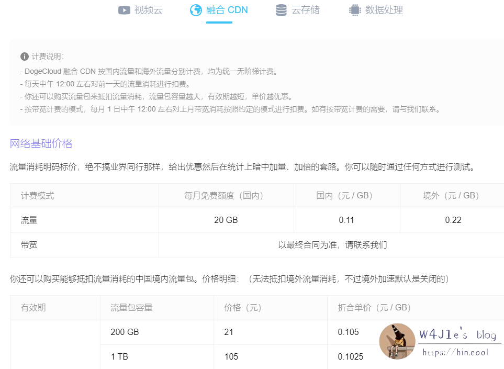504x369 pixels.
Task: Click the 200 GB package cell
Action: point(157,332)
